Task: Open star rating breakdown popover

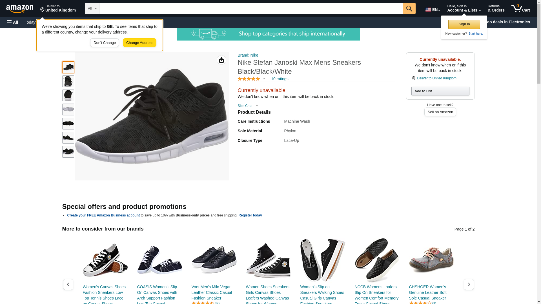Action: coord(251,79)
